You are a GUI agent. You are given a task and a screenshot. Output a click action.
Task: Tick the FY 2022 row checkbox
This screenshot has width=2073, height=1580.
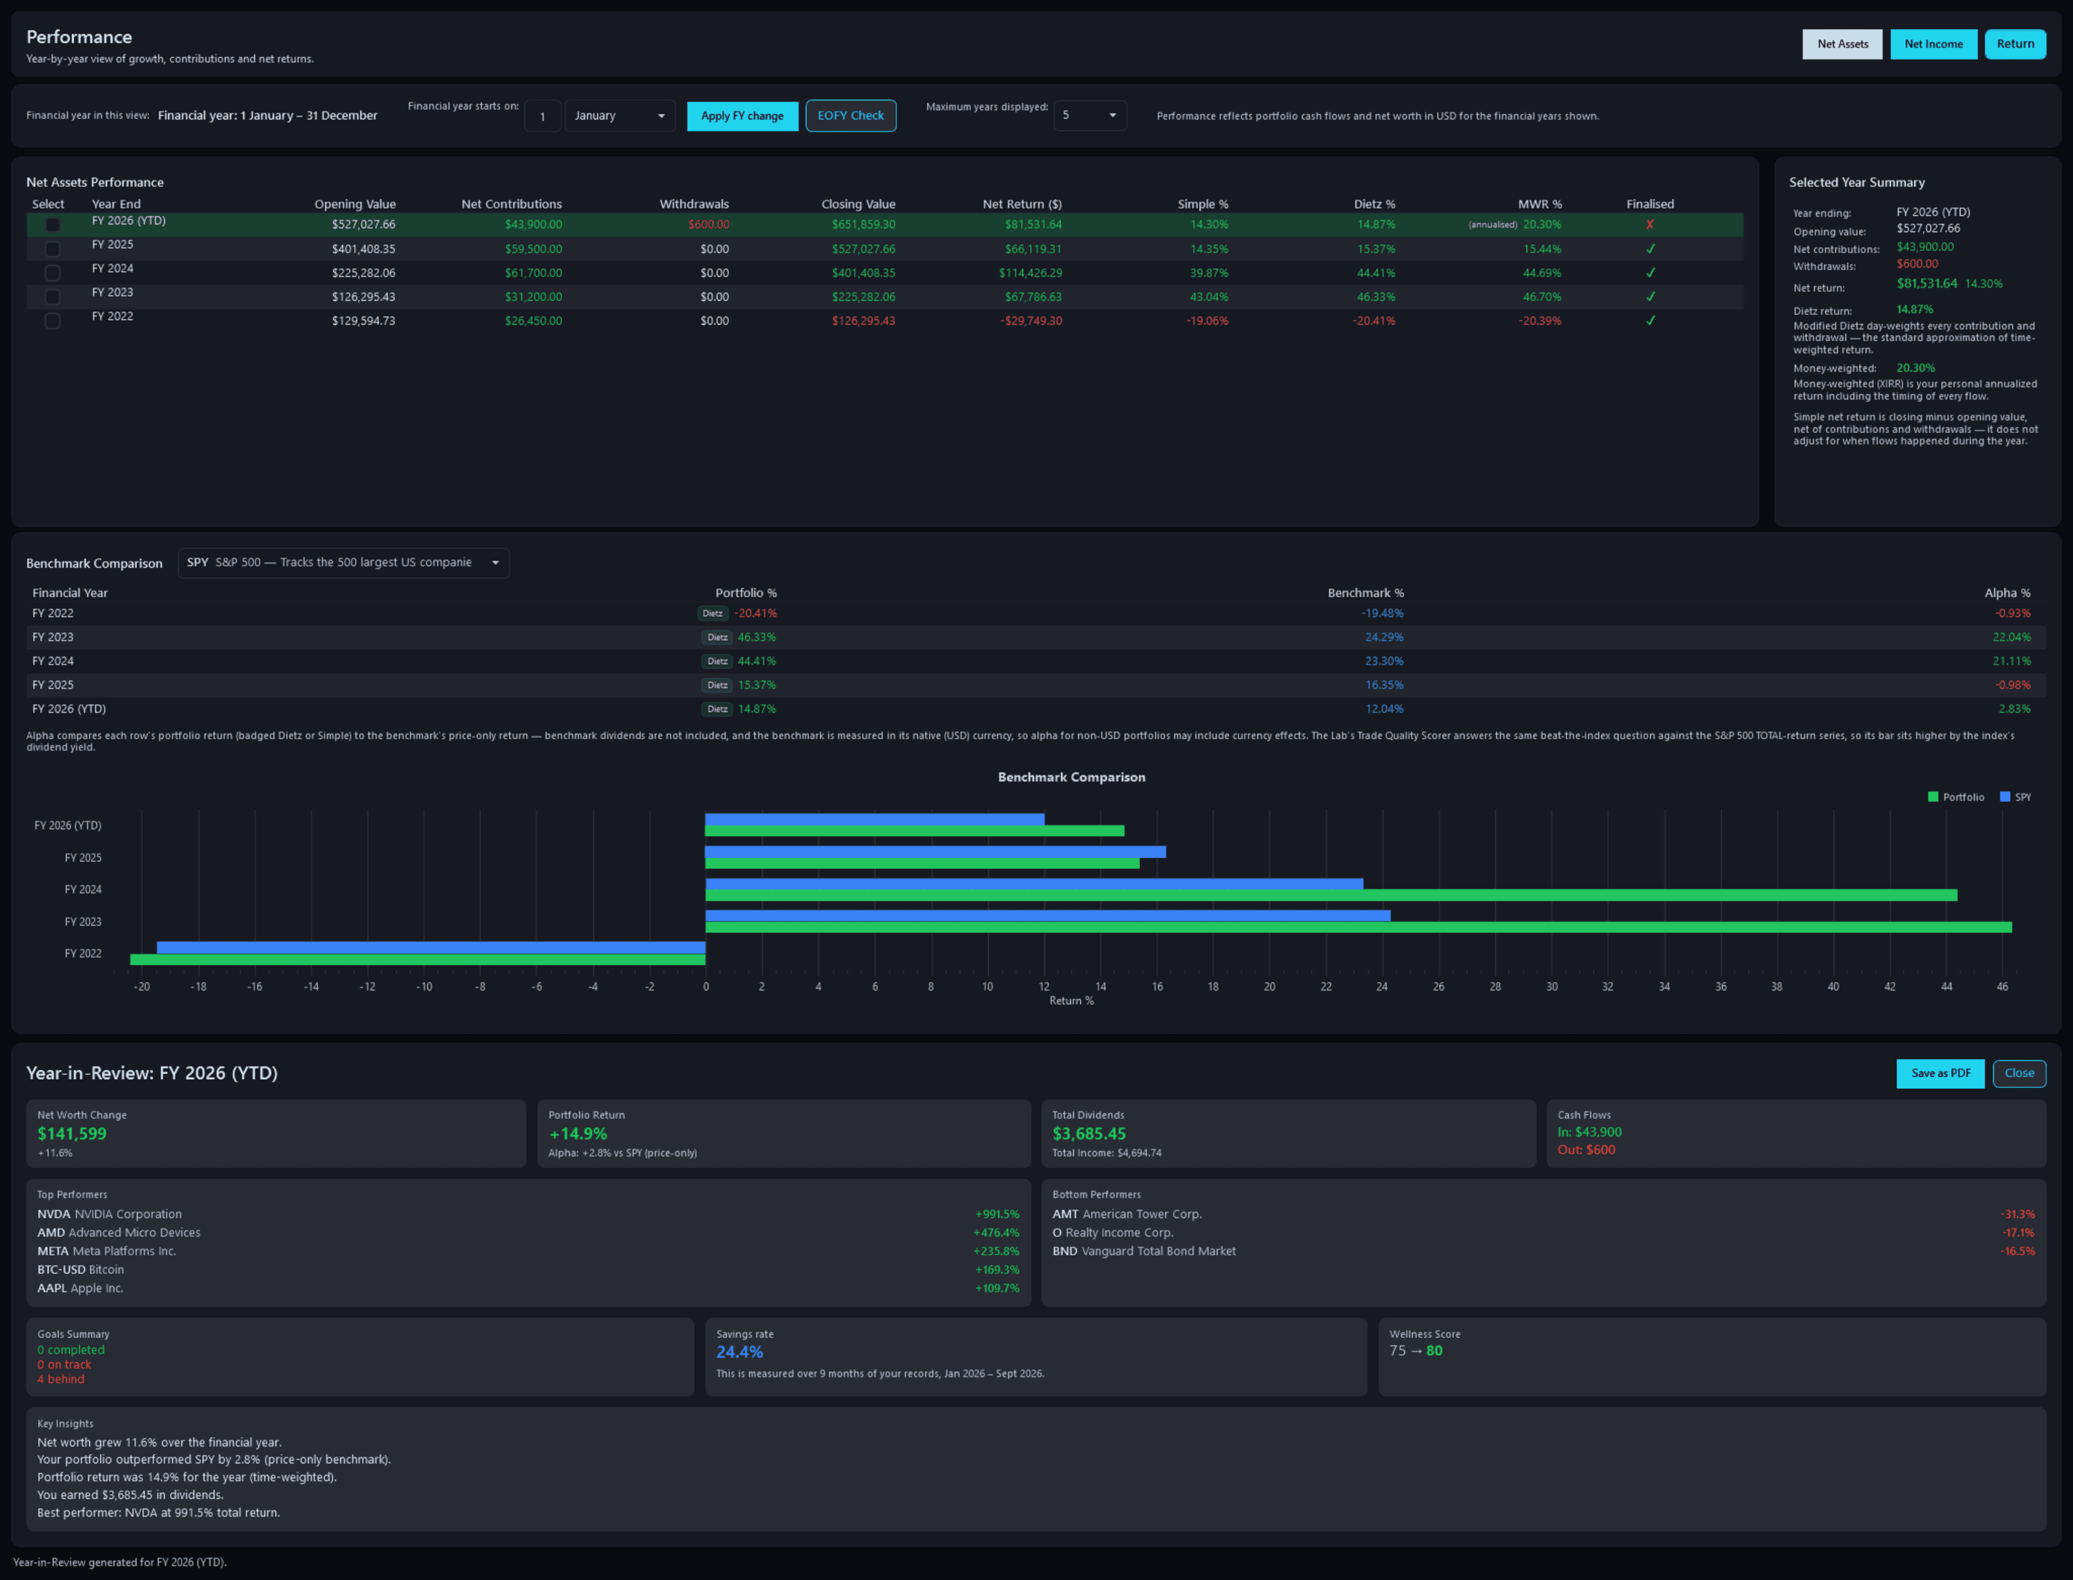click(53, 321)
